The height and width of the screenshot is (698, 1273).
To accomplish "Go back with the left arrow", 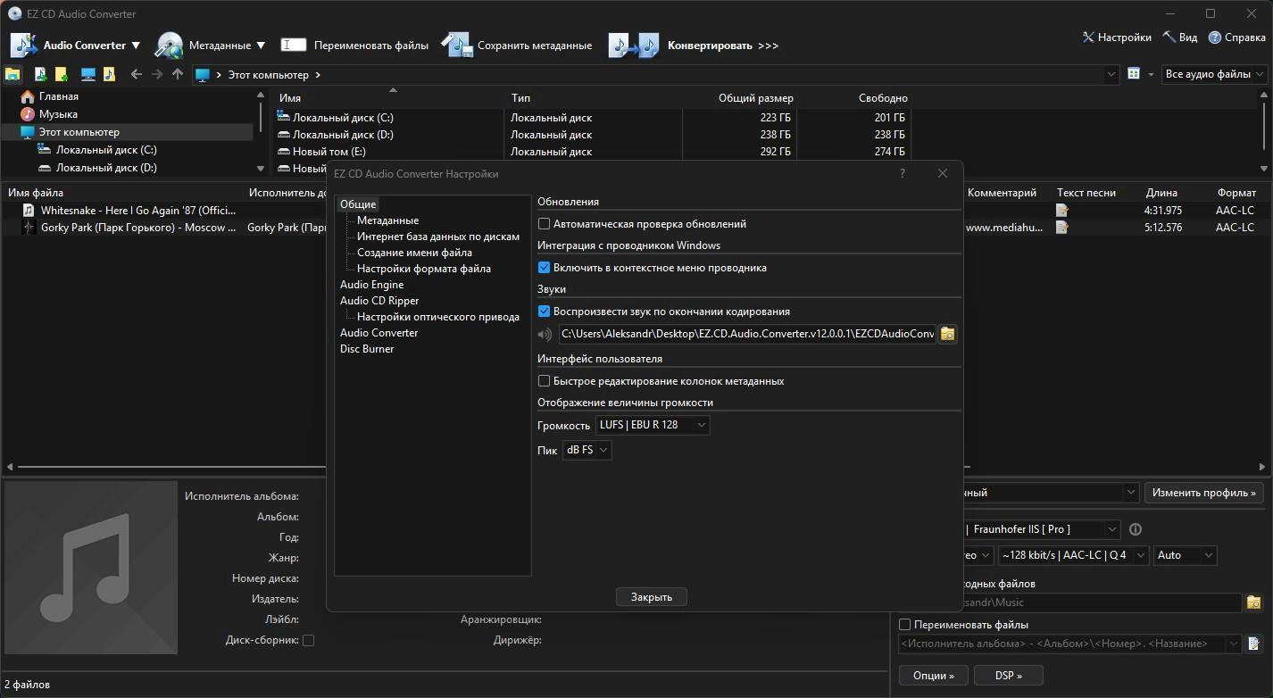I will click(x=136, y=74).
